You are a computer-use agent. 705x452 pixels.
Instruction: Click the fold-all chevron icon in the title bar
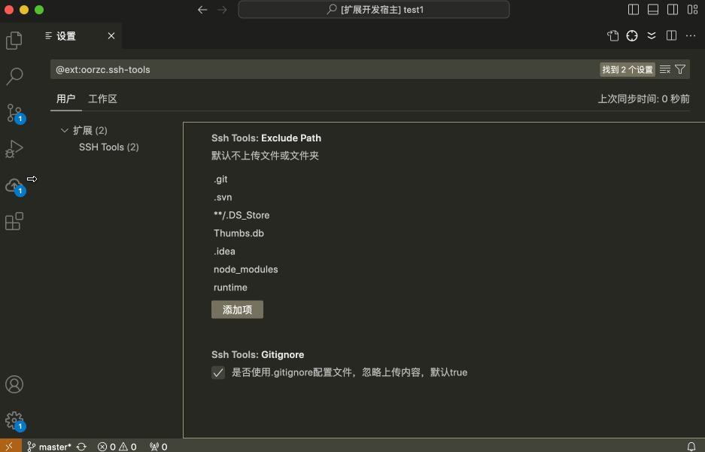point(652,35)
